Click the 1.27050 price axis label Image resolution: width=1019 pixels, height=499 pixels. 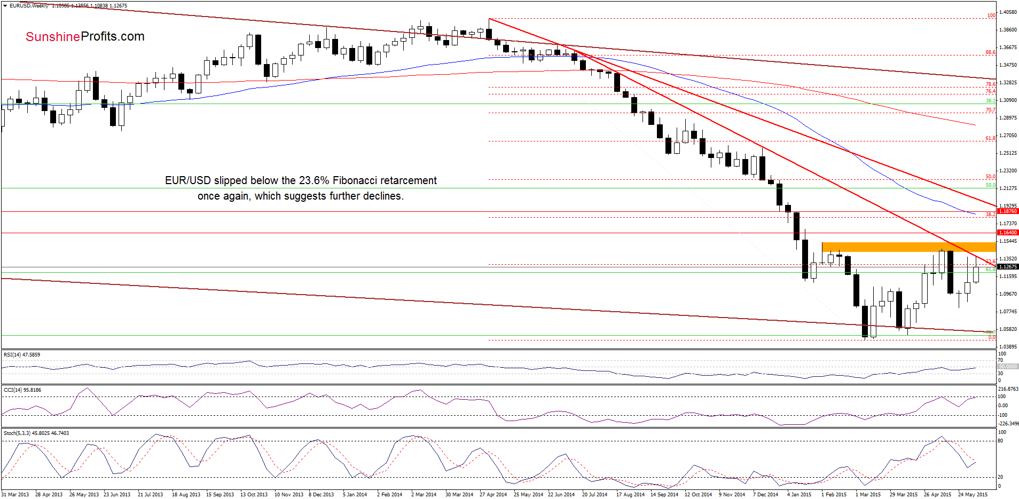(1008, 136)
